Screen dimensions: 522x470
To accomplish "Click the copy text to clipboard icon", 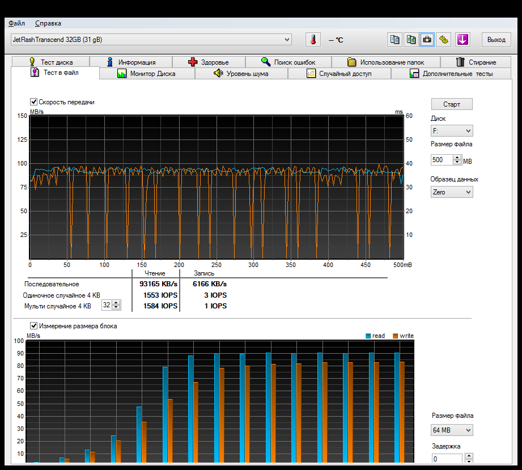I will click(395, 40).
